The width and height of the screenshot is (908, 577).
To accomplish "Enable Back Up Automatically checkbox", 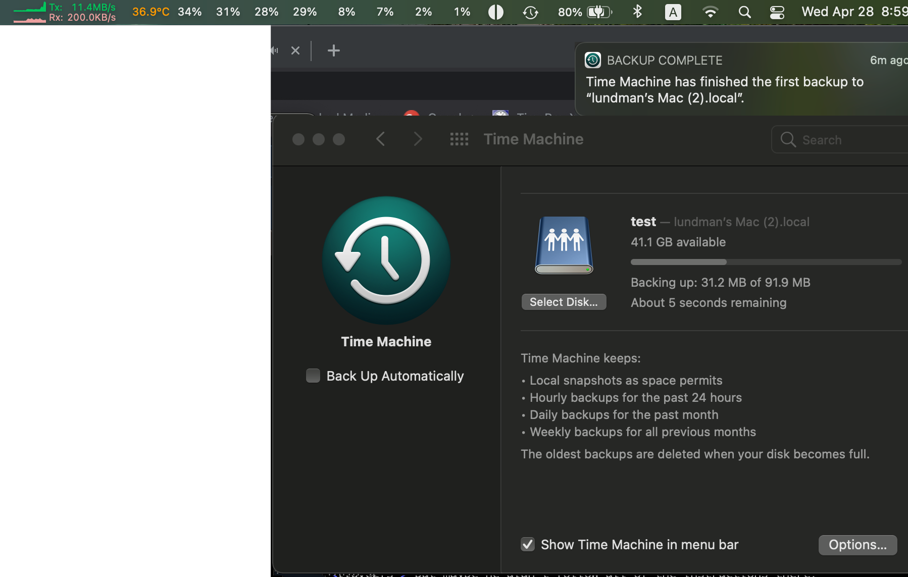I will (313, 376).
